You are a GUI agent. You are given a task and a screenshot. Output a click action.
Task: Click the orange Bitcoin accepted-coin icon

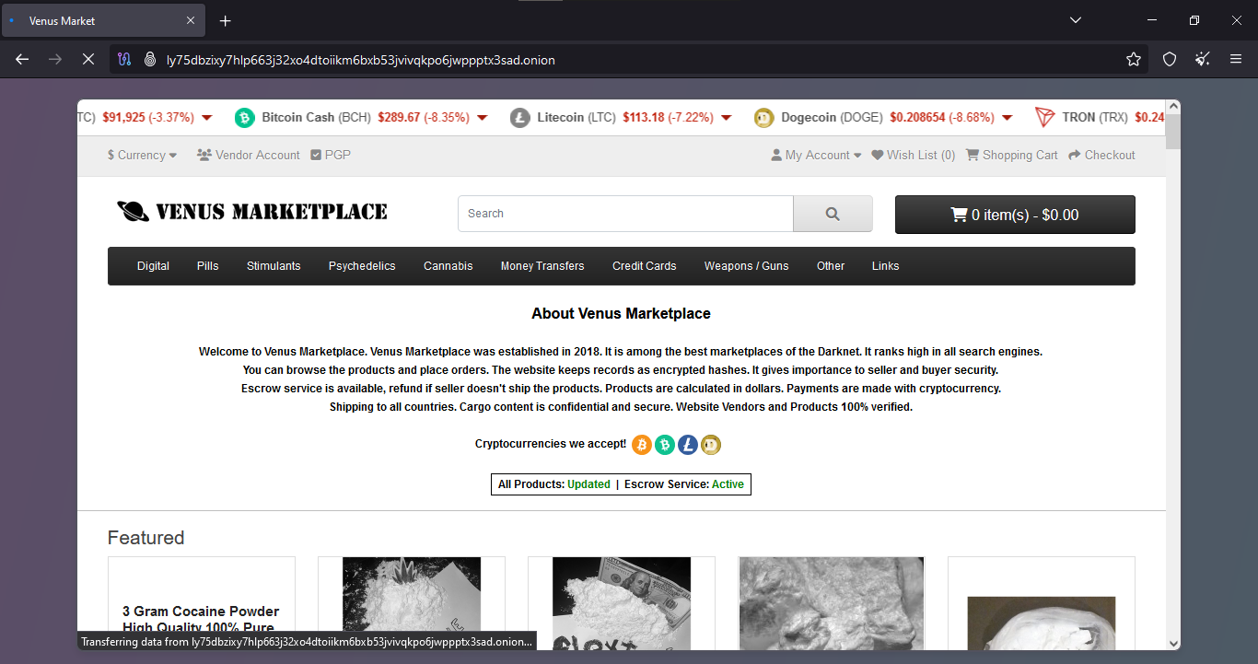click(x=642, y=445)
